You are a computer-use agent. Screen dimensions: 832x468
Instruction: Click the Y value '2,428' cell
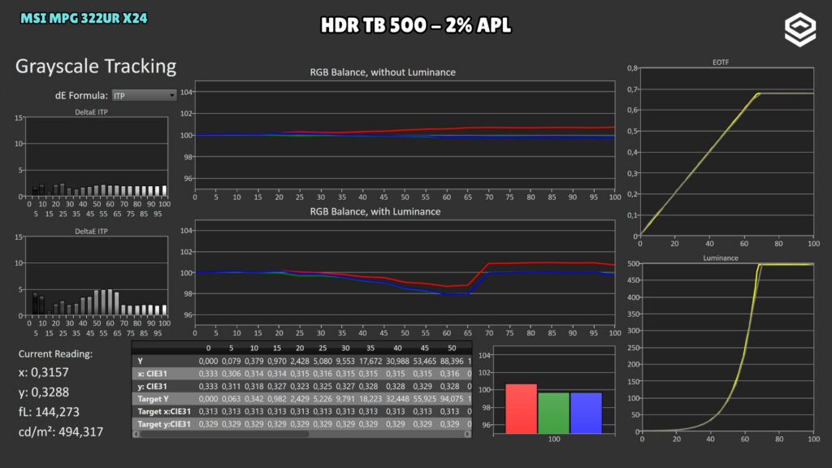(299, 361)
